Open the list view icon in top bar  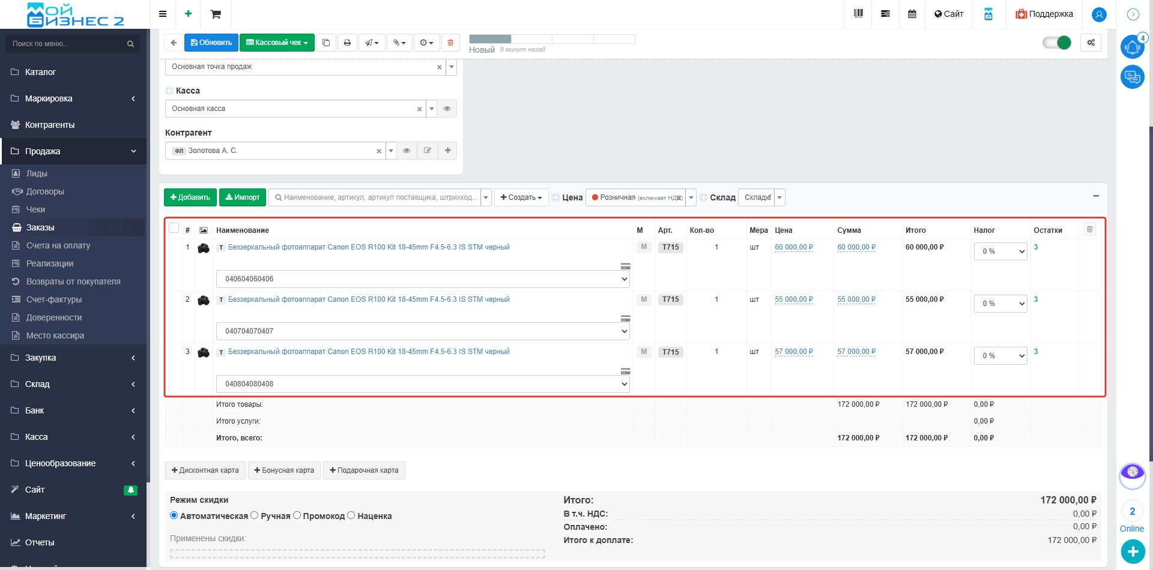tap(885, 14)
